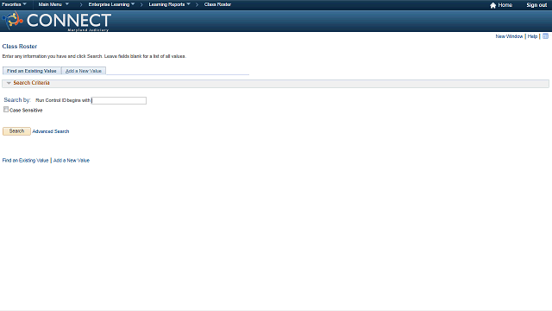Click the bottom Add a New Value link
The height and width of the screenshot is (311, 552).
click(x=72, y=161)
